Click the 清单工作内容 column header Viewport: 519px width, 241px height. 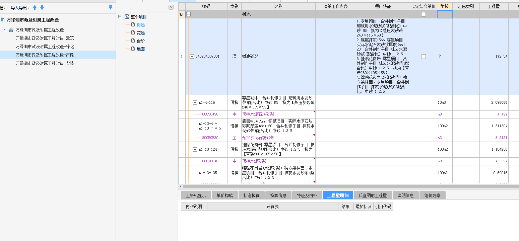(336, 6)
